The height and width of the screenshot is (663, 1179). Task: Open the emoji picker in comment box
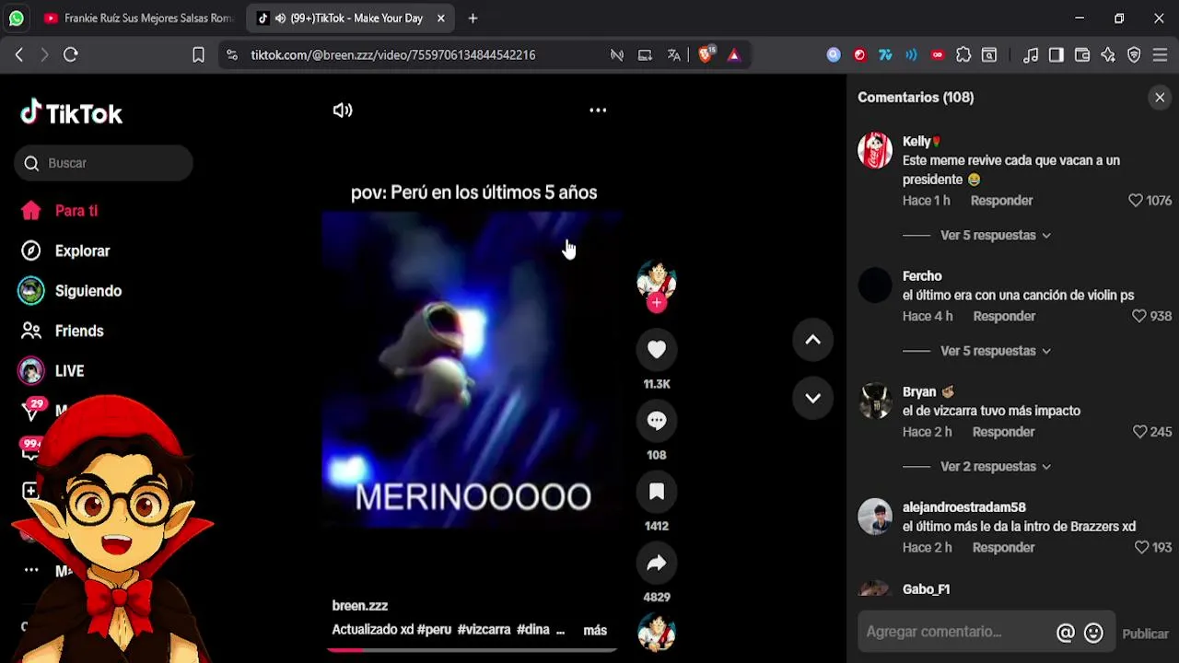pyautogui.click(x=1093, y=633)
